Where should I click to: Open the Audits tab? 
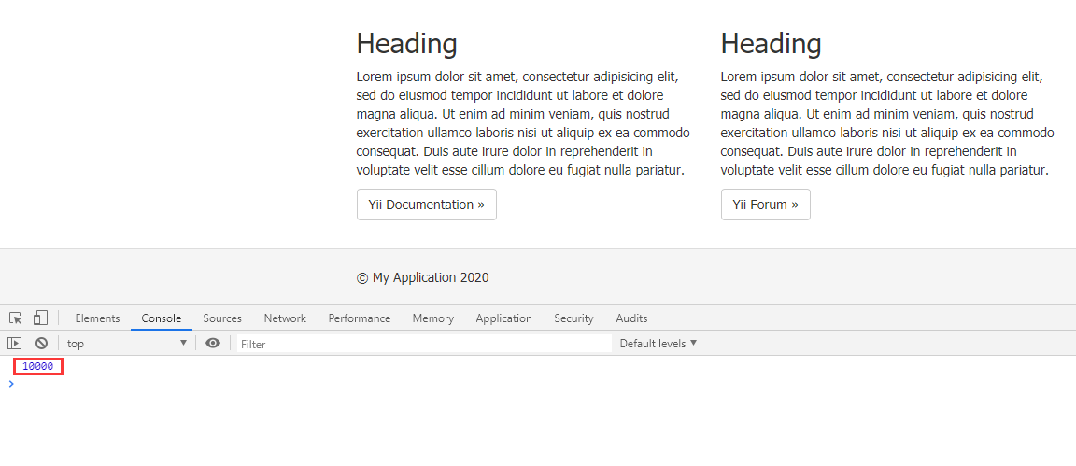631,318
